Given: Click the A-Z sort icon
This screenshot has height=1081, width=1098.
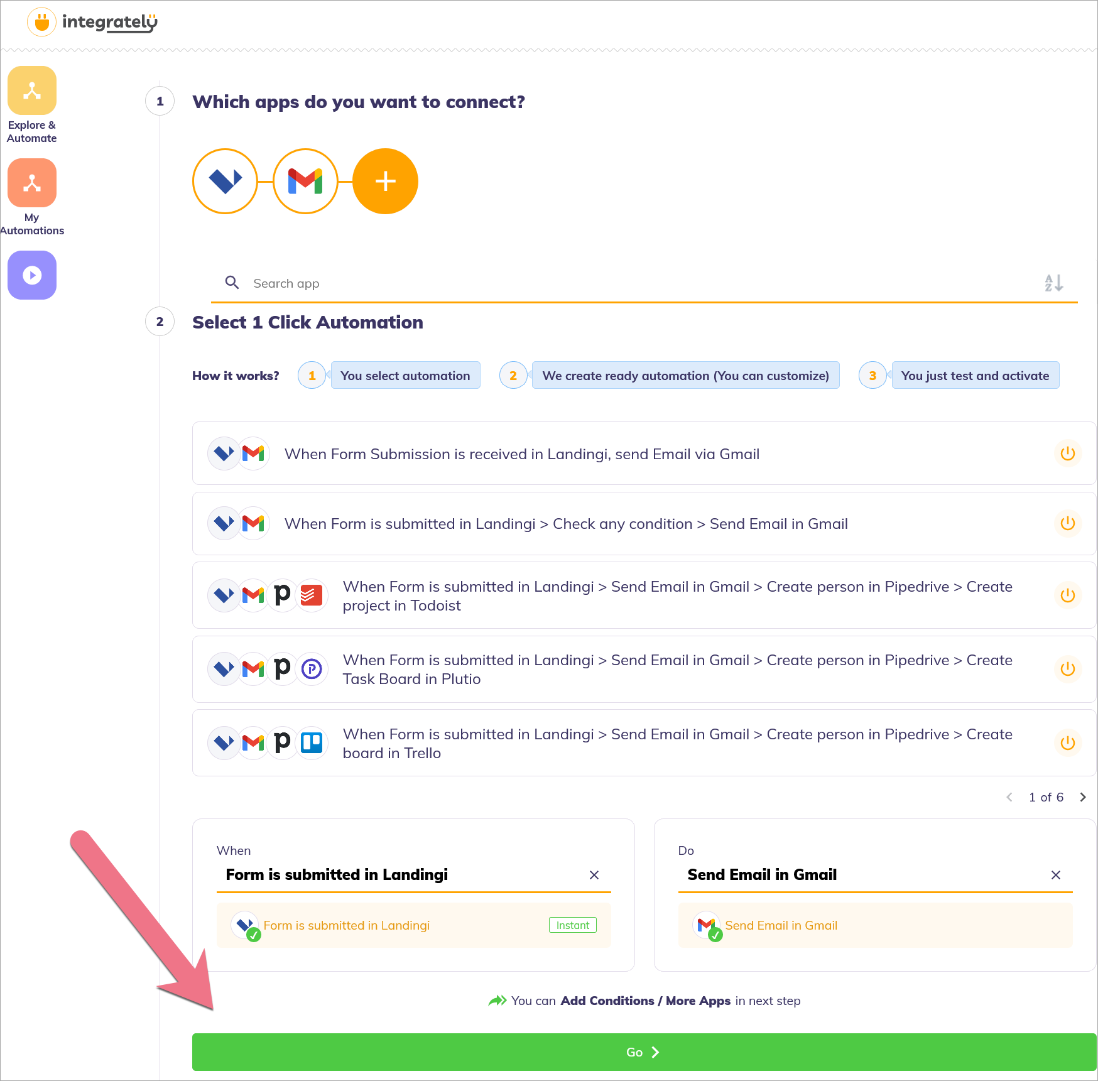Looking at the screenshot, I should tap(1053, 283).
